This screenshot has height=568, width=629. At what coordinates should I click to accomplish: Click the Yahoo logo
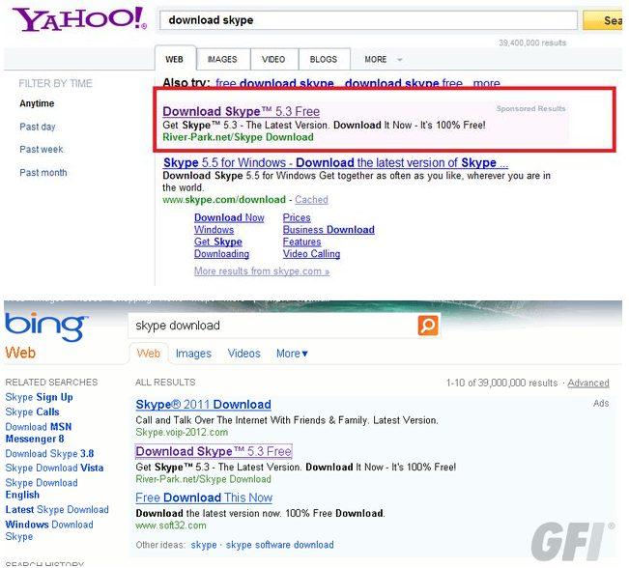pos(79,19)
